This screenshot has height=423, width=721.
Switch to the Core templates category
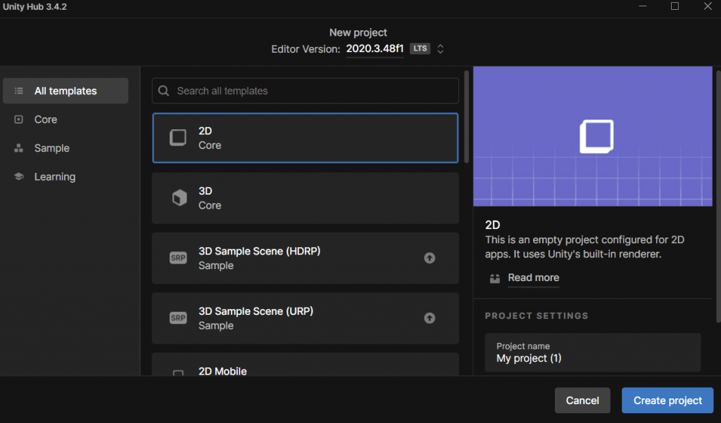point(46,119)
